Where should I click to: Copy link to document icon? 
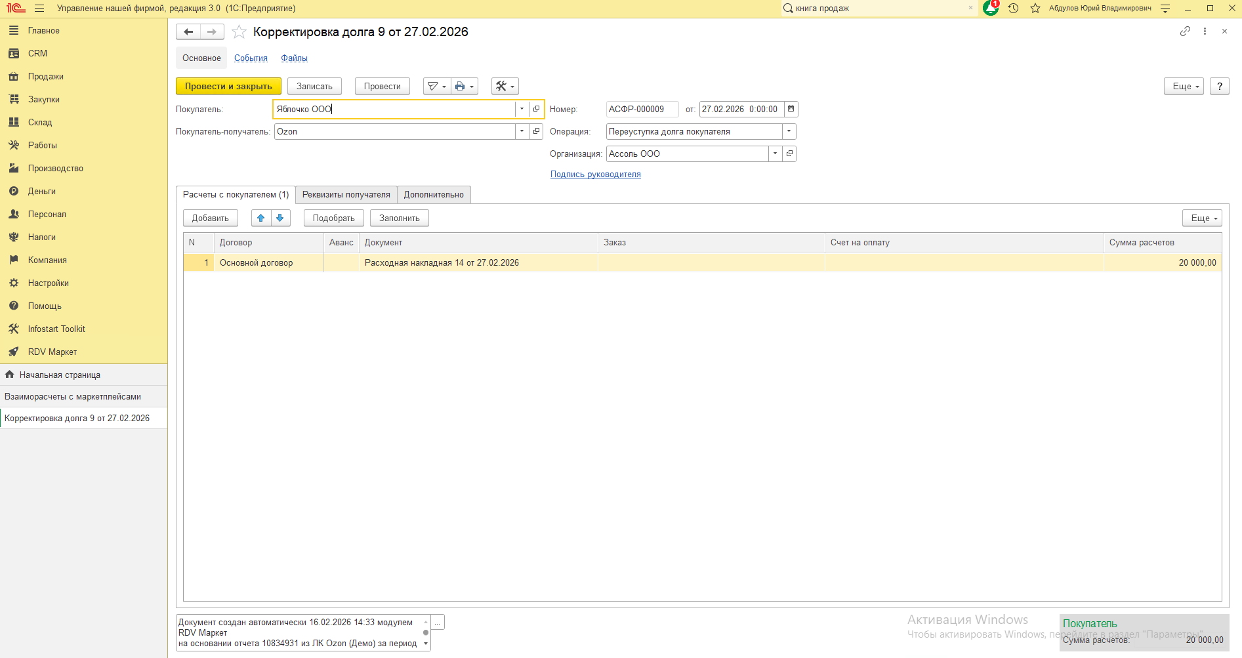(x=1185, y=31)
